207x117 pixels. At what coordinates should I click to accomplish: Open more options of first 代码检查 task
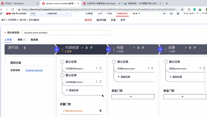click(x=97, y=68)
